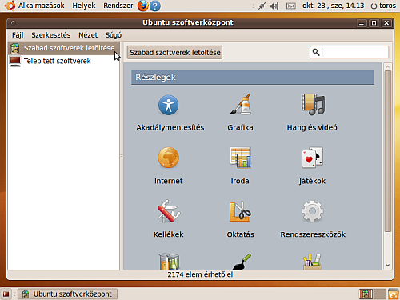The image size is (400, 300).
Task: Open the Kellékek Swiss knife icon
Action: click(168, 211)
